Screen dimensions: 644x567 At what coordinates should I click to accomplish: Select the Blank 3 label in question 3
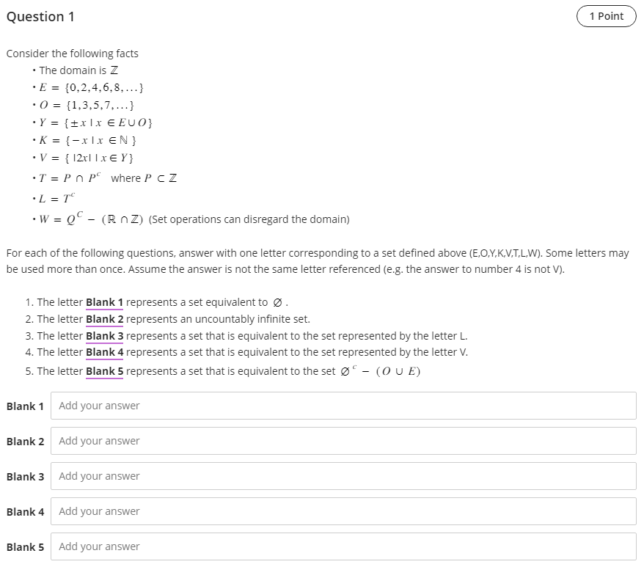[103, 335]
